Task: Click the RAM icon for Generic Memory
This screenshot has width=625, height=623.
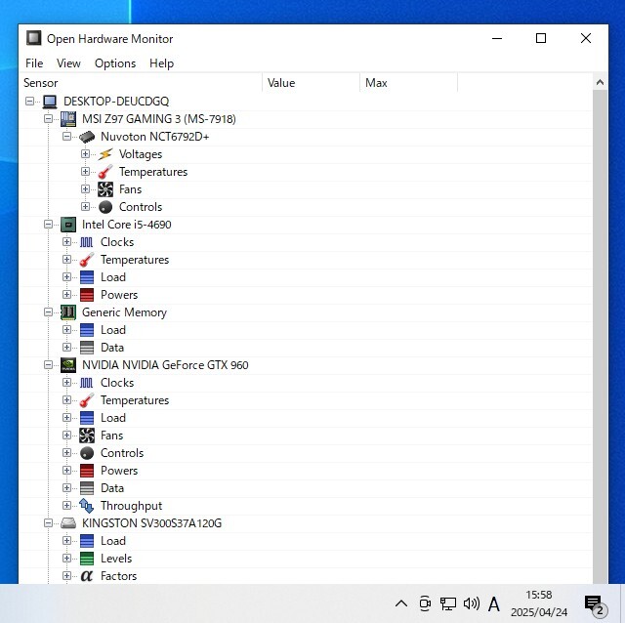Action: pyautogui.click(x=68, y=312)
